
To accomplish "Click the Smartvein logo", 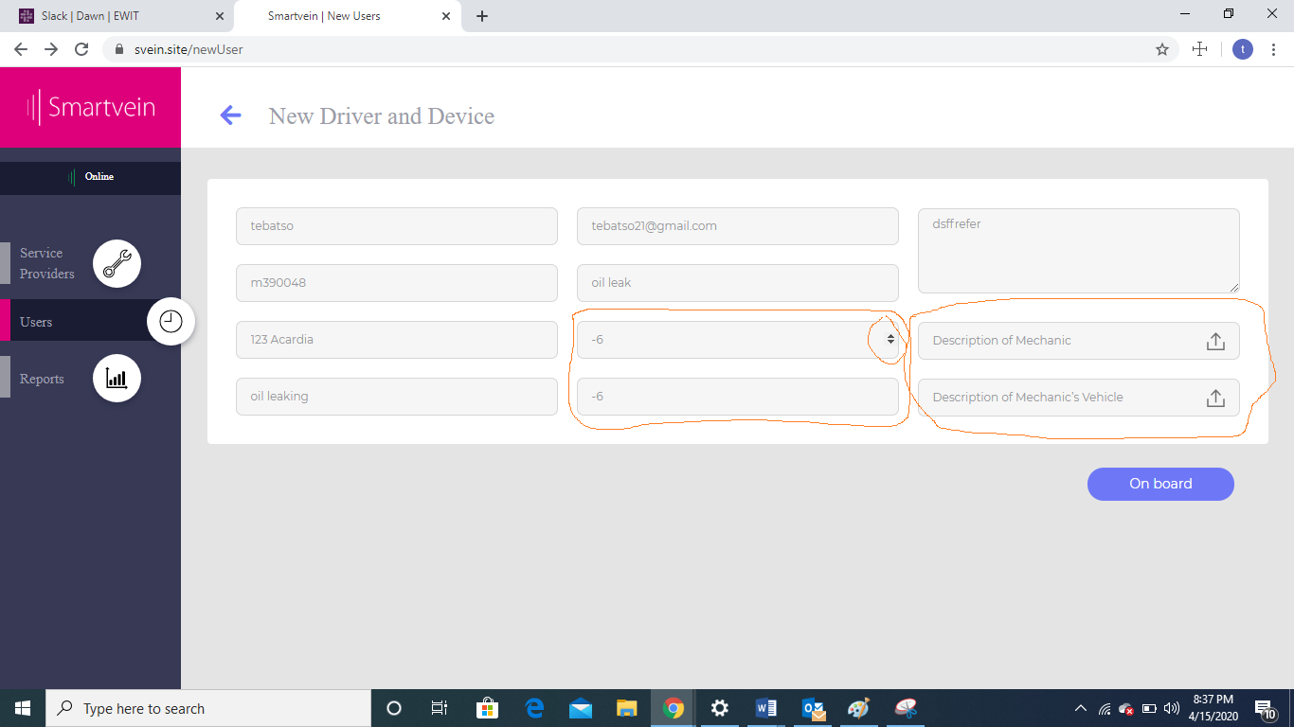I will pos(90,107).
